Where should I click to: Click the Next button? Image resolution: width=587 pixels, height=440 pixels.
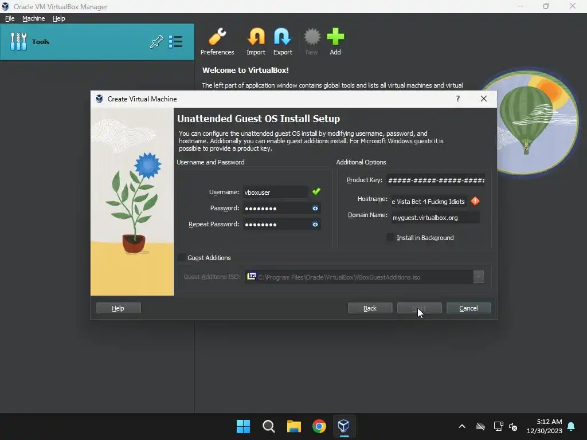pyautogui.click(x=419, y=308)
